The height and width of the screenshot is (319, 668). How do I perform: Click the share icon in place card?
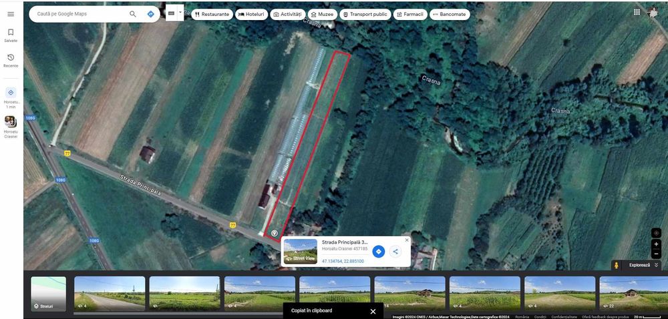pyautogui.click(x=395, y=252)
